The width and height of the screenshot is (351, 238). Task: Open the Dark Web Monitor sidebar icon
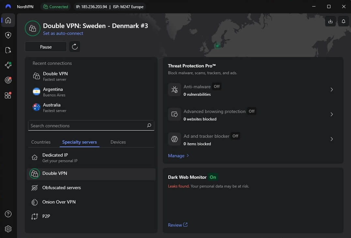coord(8,80)
